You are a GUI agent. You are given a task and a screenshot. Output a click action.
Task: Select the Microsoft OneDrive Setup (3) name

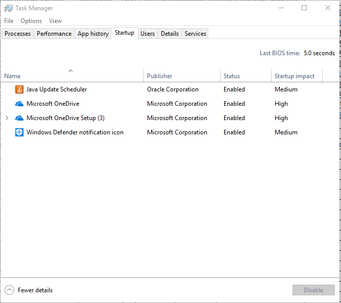tap(65, 118)
